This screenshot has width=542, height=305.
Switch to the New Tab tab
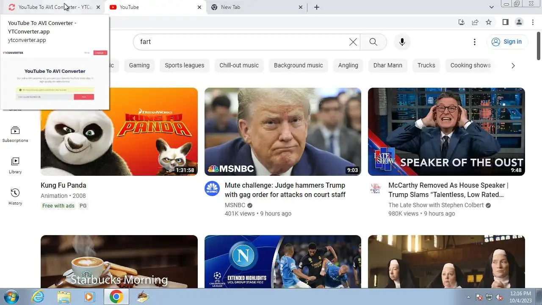(256, 7)
